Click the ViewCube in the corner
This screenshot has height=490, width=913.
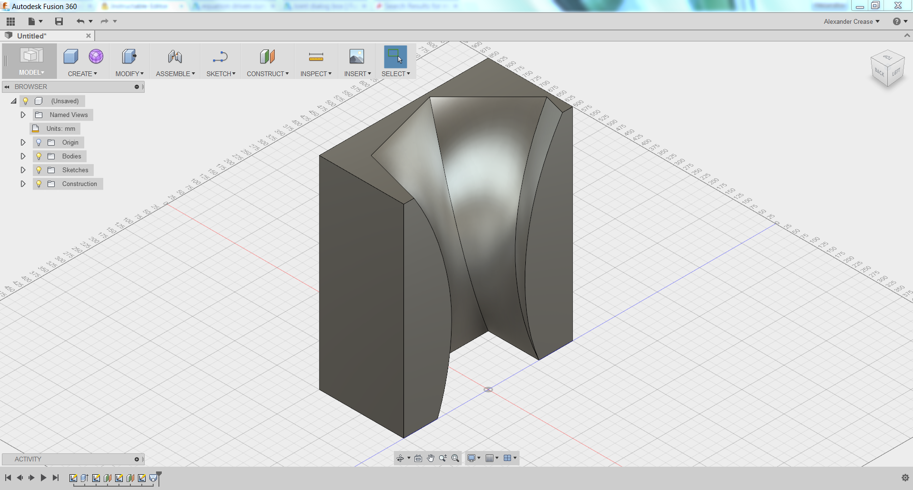point(887,69)
